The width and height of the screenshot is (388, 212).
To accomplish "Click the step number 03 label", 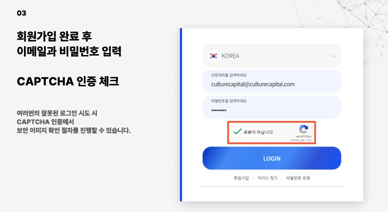I will (x=21, y=13).
